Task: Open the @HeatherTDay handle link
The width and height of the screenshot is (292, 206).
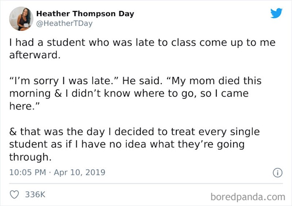Action: click(x=64, y=23)
